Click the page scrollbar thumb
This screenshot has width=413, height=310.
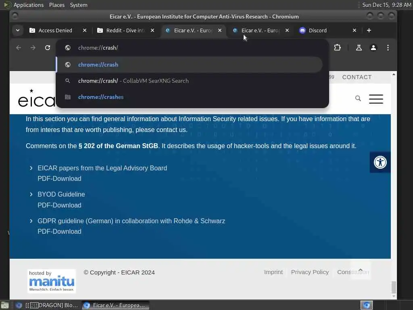394,287
